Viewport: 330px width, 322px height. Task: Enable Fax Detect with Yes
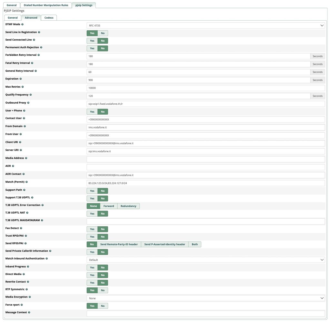[x=92, y=229]
